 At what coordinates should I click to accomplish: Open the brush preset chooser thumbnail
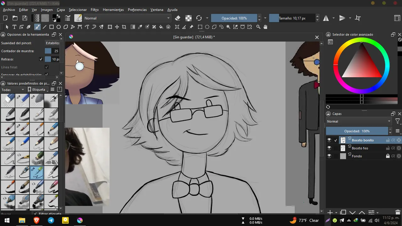point(78,18)
